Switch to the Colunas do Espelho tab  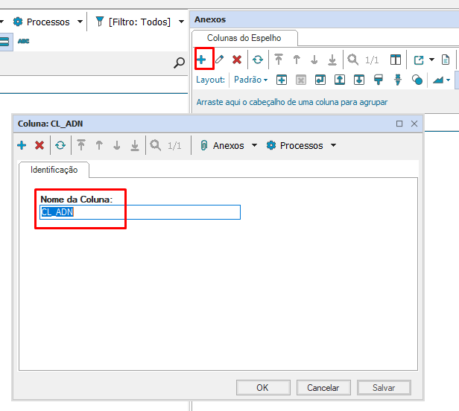(244, 37)
